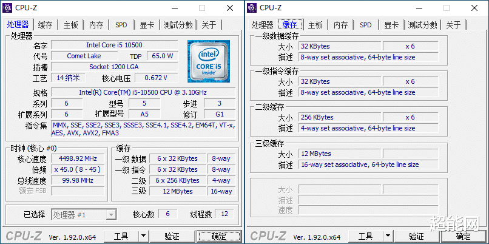Click the 32 KBytes size in 一级指令缓存
This screenshot has width=489, height=244.
click(x=340, y=81)
